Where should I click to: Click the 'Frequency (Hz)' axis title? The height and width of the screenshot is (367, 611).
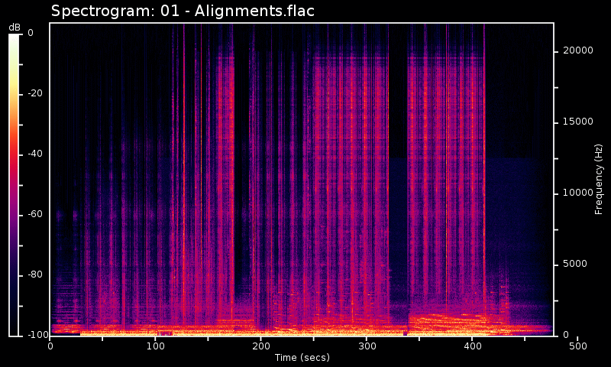coord(600,179)
